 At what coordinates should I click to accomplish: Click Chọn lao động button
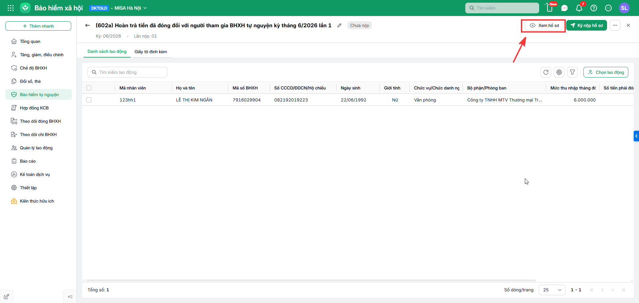coord(606,72)
